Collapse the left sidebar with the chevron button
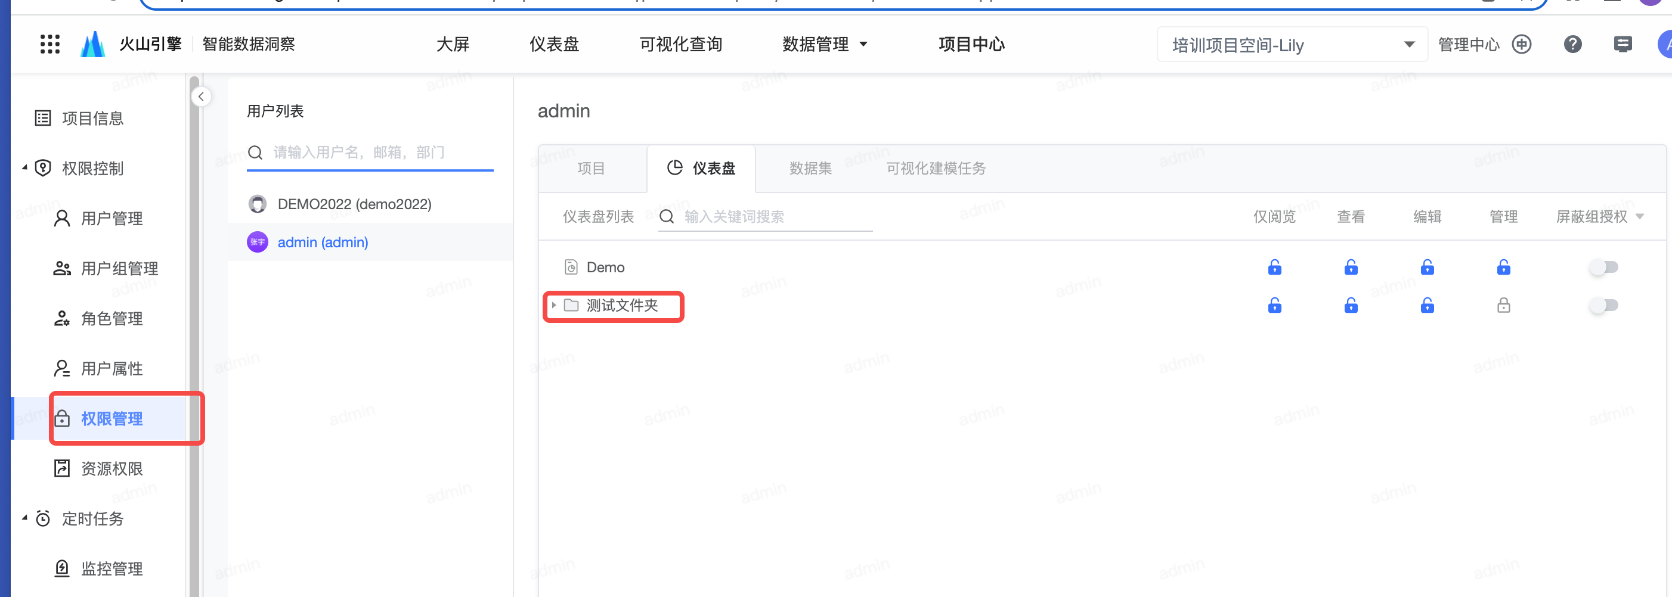 [x=201, y=97]
